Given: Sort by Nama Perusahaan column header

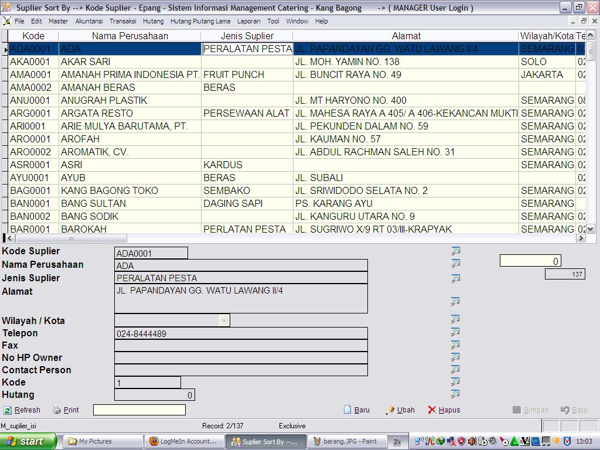Looking at the screenshot, I should pyautogui.click(x=129, y=36).
